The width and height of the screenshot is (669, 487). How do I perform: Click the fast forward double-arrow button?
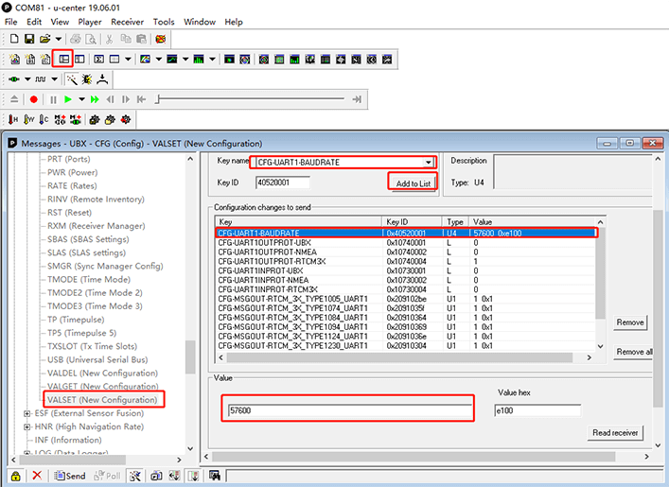95,99
